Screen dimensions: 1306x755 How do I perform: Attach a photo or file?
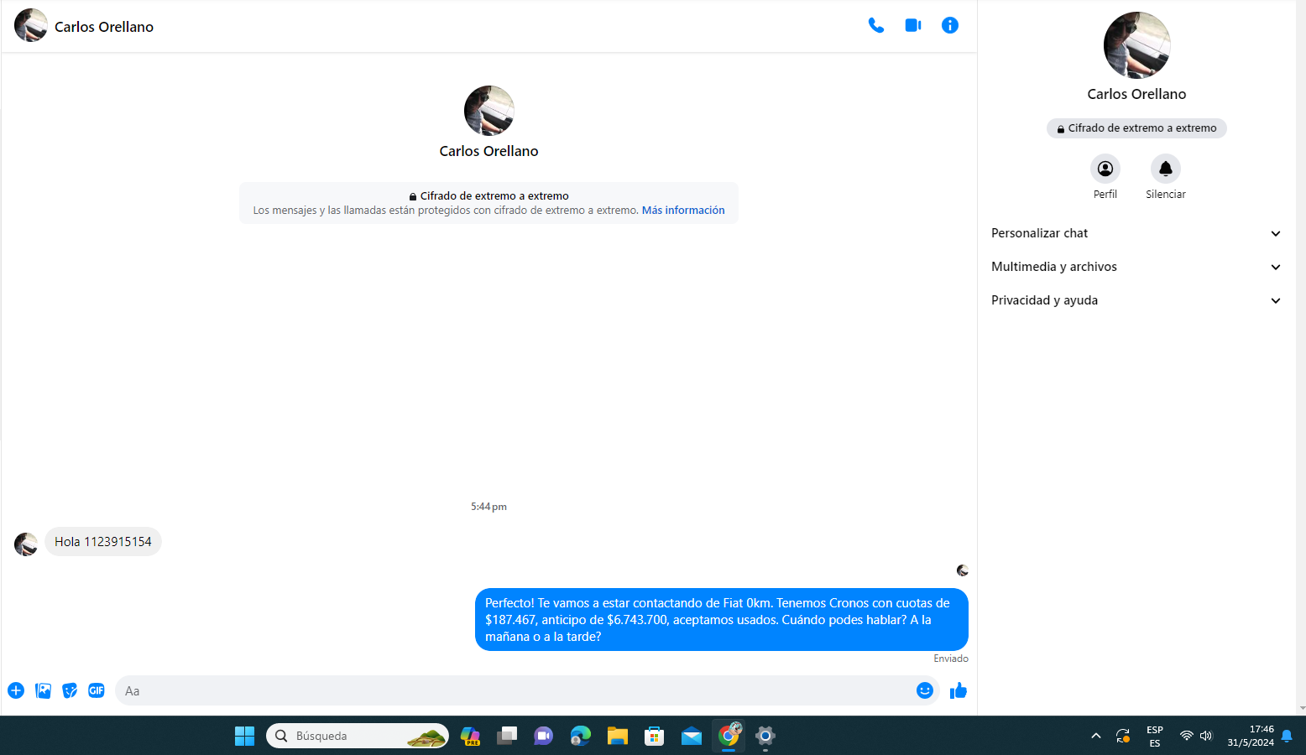click(x=43, y=690)
